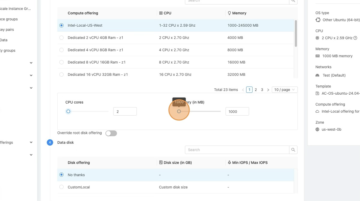Click the next page arrow in pagination

[x=268, y=90]
